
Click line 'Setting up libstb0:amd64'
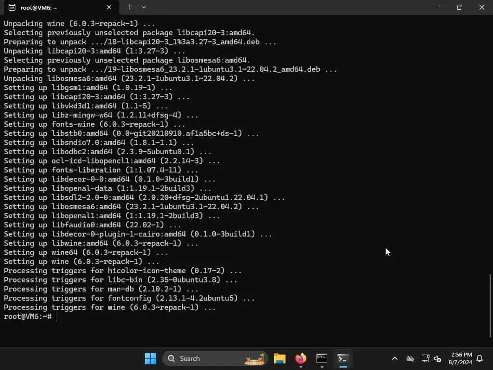coord(131,133)
